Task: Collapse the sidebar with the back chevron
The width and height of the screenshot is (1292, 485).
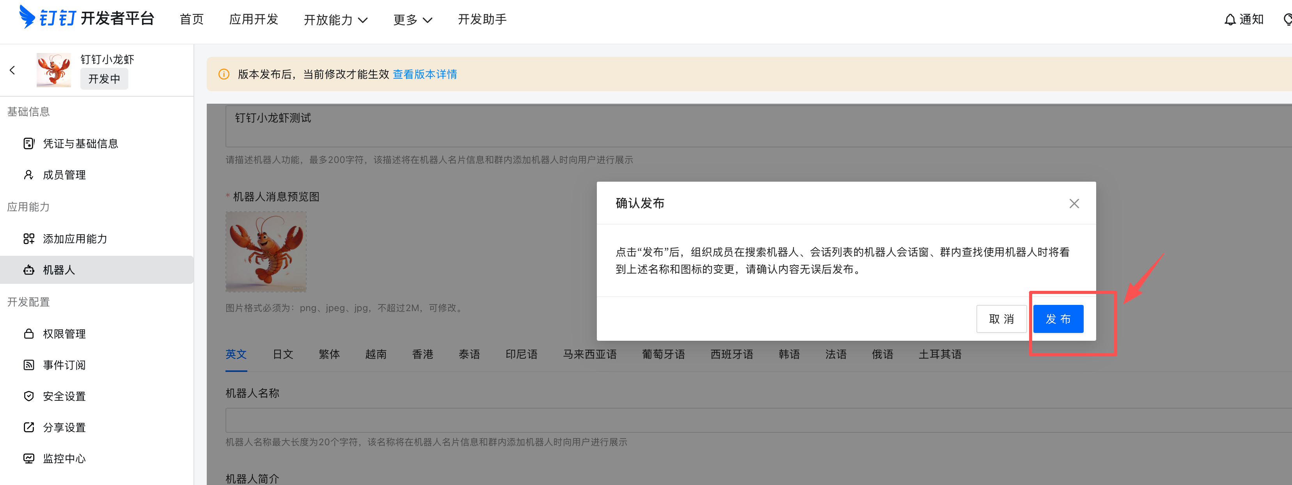Action: [12, 70]
